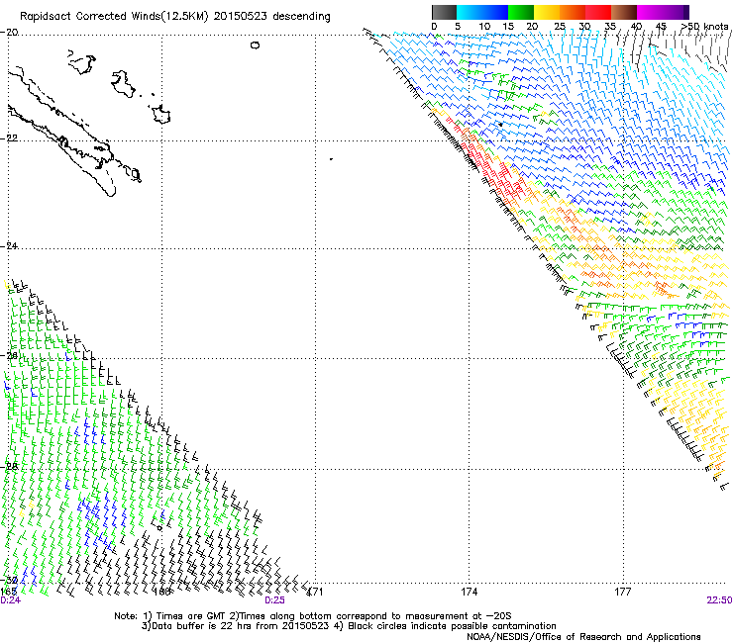Click the black contamination circle in lower-left swath
Screen dimensions: 733x643
159,528
